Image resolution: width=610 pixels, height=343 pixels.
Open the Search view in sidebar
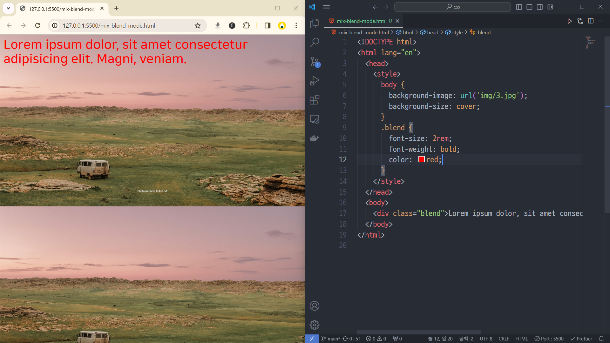pos(314,42)
